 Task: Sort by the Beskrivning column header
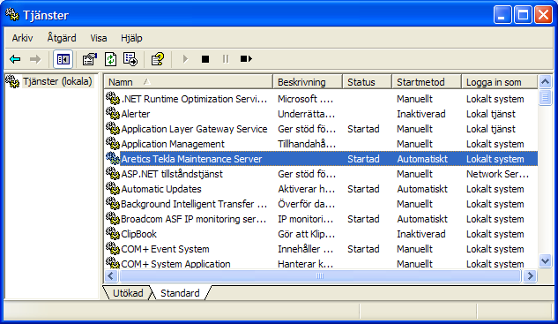coord(308,82)
